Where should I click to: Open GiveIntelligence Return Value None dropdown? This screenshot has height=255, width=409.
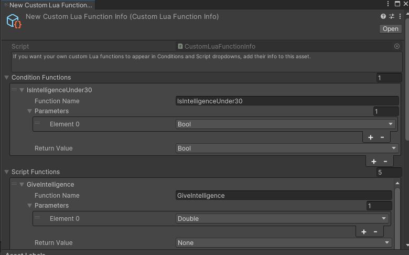(x=284, y=243)
